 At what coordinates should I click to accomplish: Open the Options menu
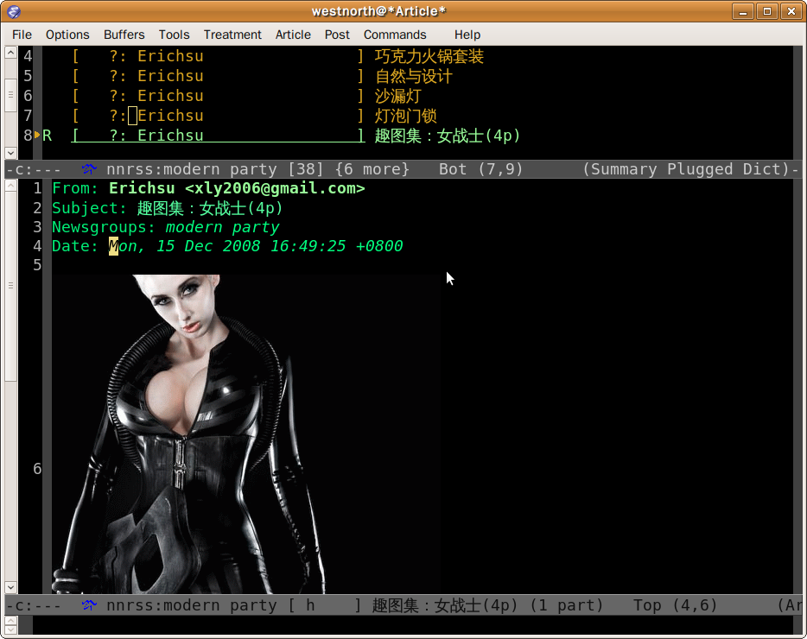[67, 35]
